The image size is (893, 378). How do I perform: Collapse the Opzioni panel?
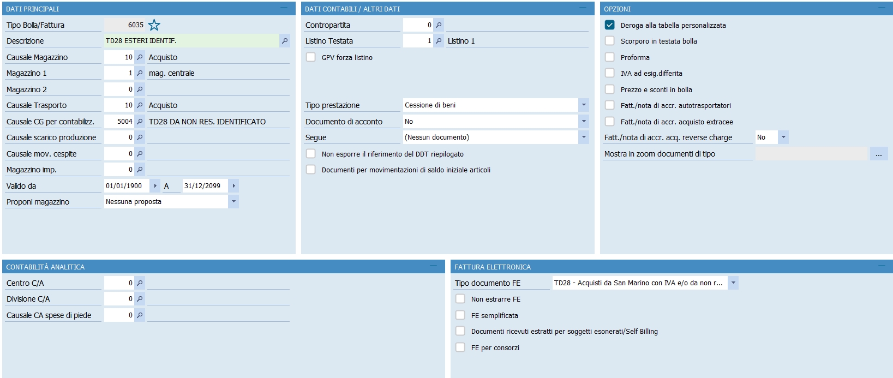click(882, 8)
